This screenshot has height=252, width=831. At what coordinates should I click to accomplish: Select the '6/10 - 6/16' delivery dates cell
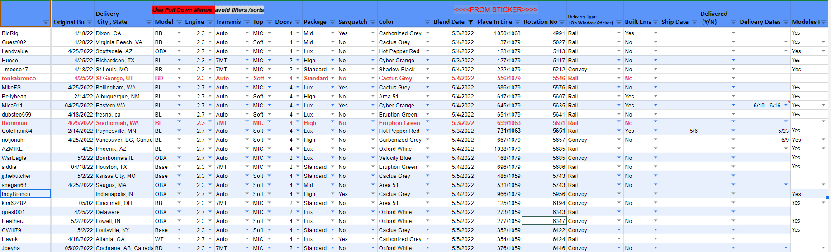coord(764,105)
